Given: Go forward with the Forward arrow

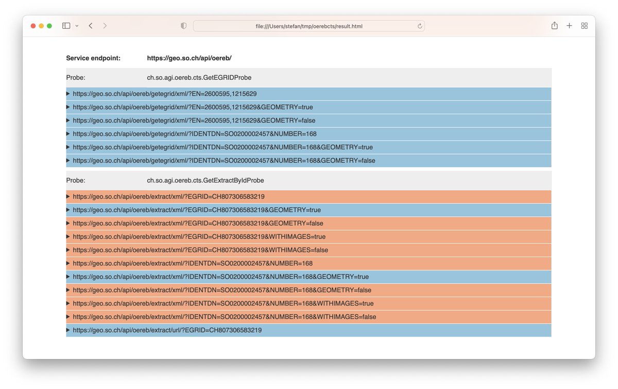Looking at the screenshot, I should pos(105,26).
